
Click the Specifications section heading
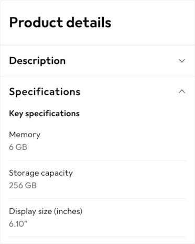[x=45, y=92]
